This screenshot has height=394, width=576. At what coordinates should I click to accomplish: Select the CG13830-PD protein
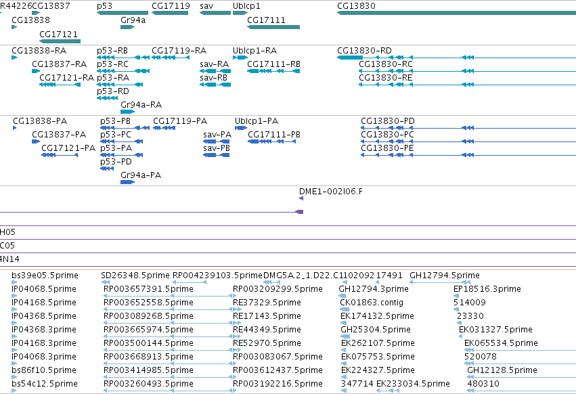click(468, 128)
